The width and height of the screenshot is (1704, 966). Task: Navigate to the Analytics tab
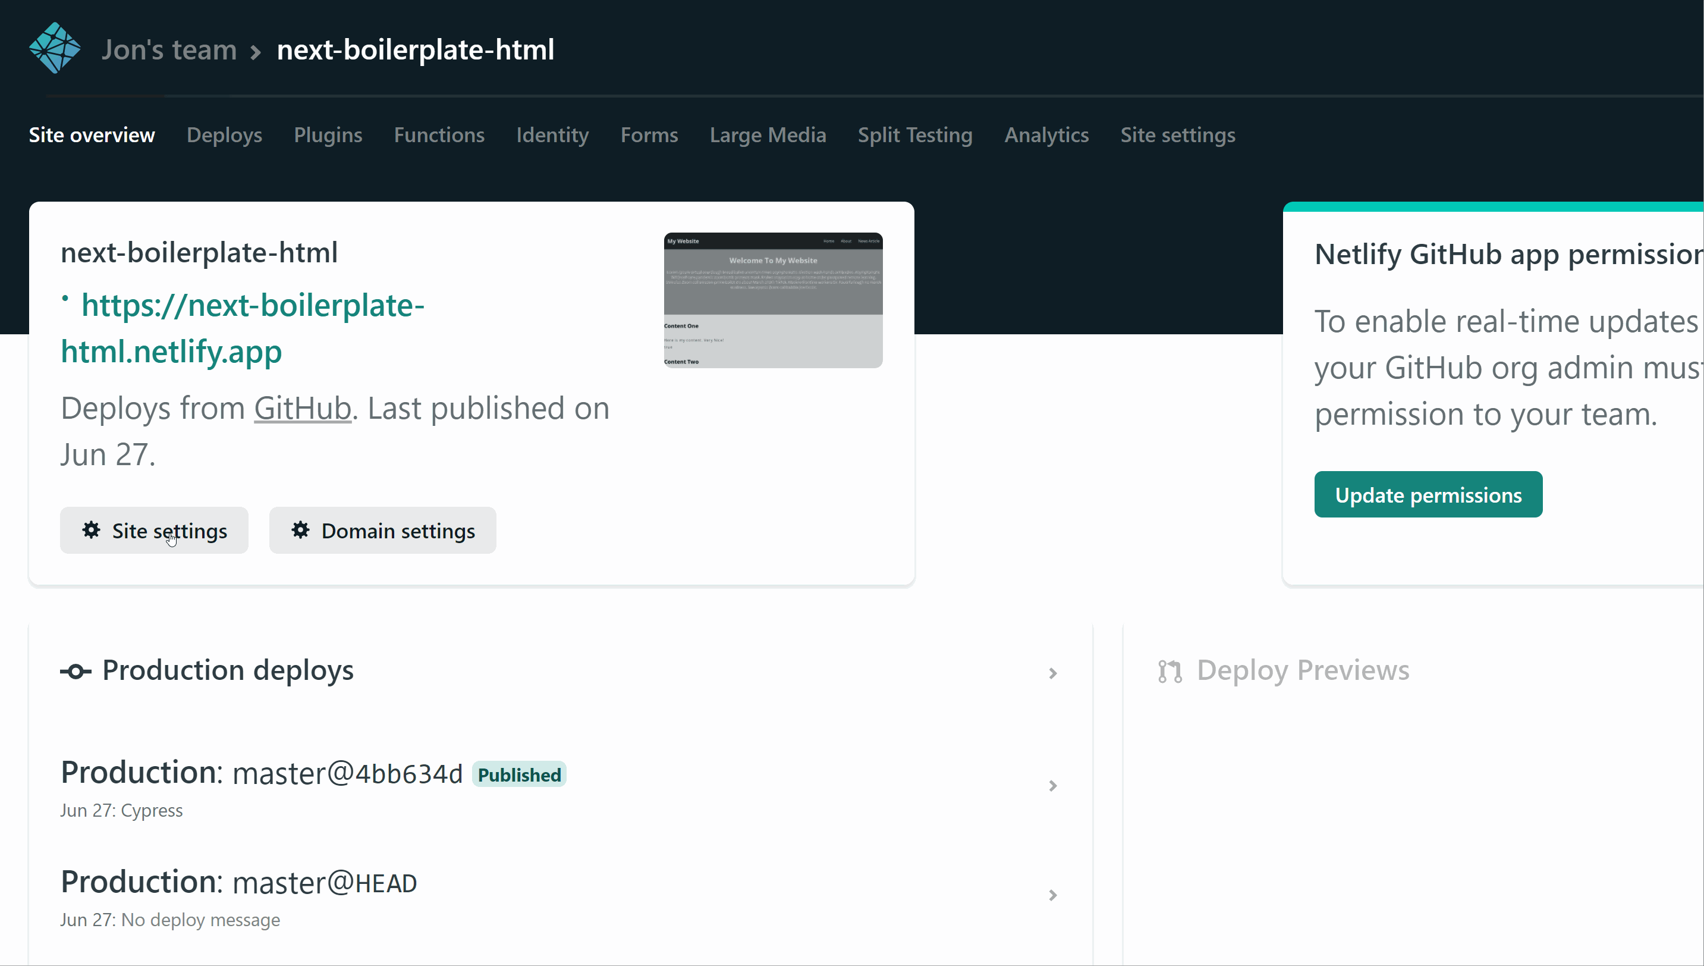coord(1046,134)
